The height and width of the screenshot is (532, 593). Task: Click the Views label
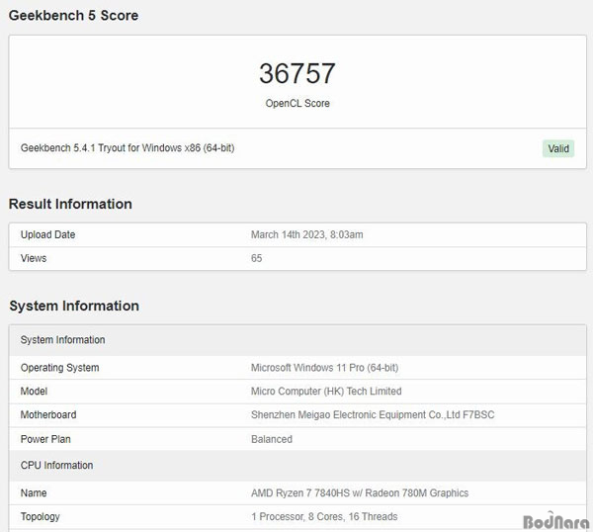pos(34,258)
